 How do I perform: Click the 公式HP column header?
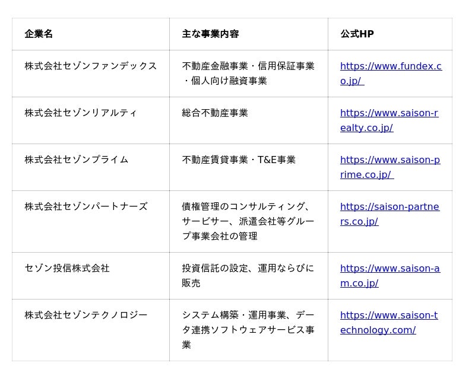tap(357, 34)
